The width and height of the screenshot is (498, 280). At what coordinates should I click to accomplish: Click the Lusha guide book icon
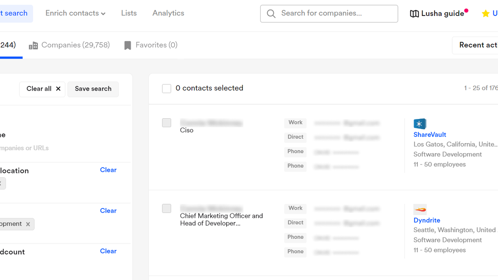[414, 14]
